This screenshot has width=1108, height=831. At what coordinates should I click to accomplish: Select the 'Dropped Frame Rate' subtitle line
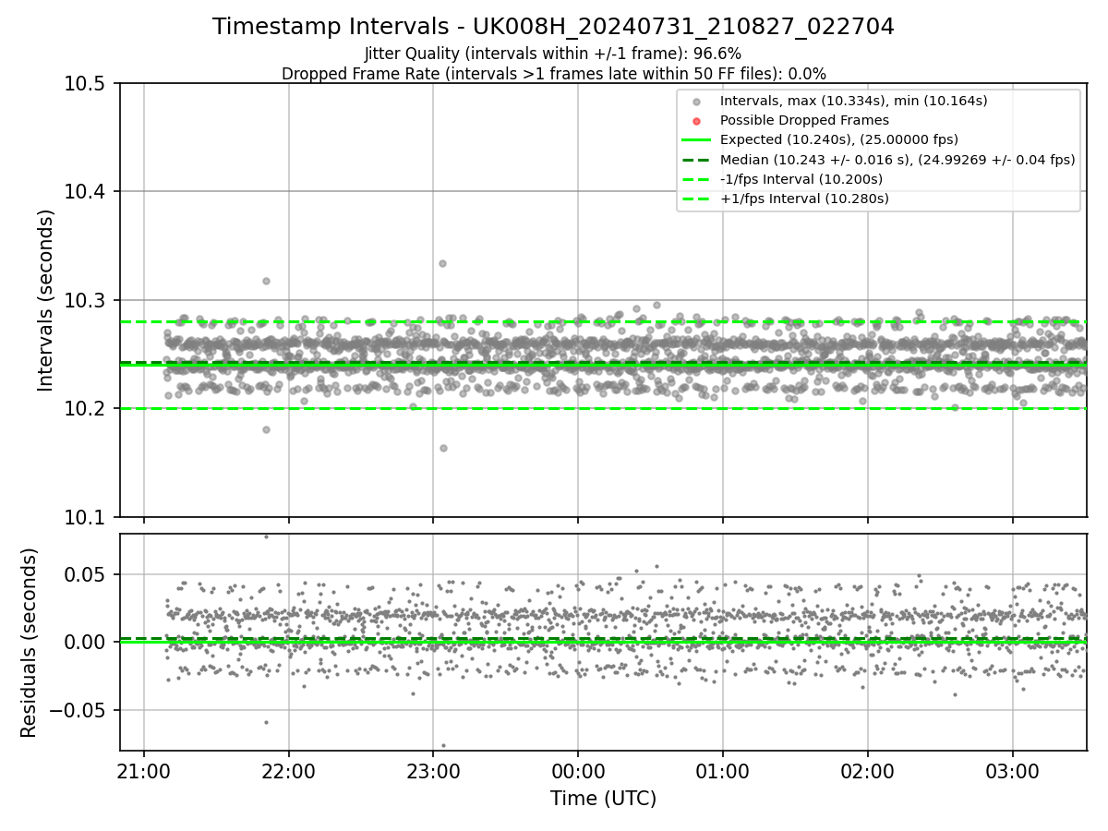tap(553, 74)
